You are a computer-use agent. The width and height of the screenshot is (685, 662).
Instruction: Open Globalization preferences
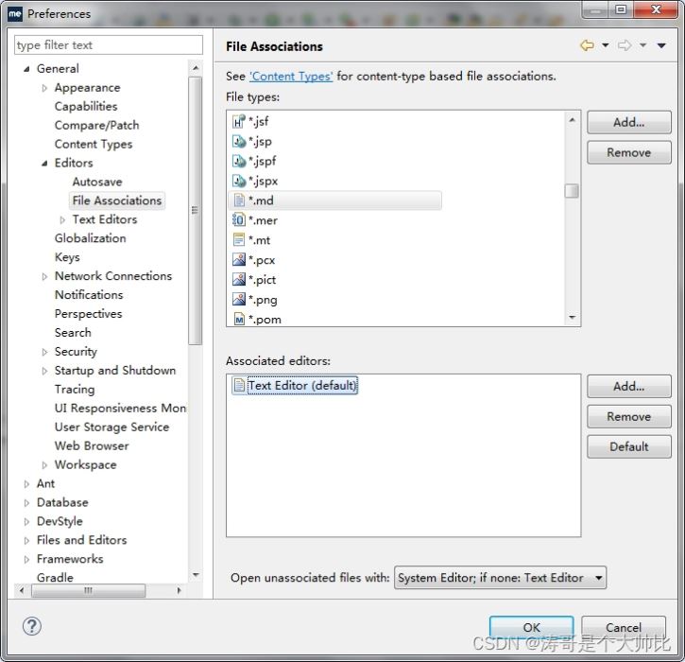point(91,238)
